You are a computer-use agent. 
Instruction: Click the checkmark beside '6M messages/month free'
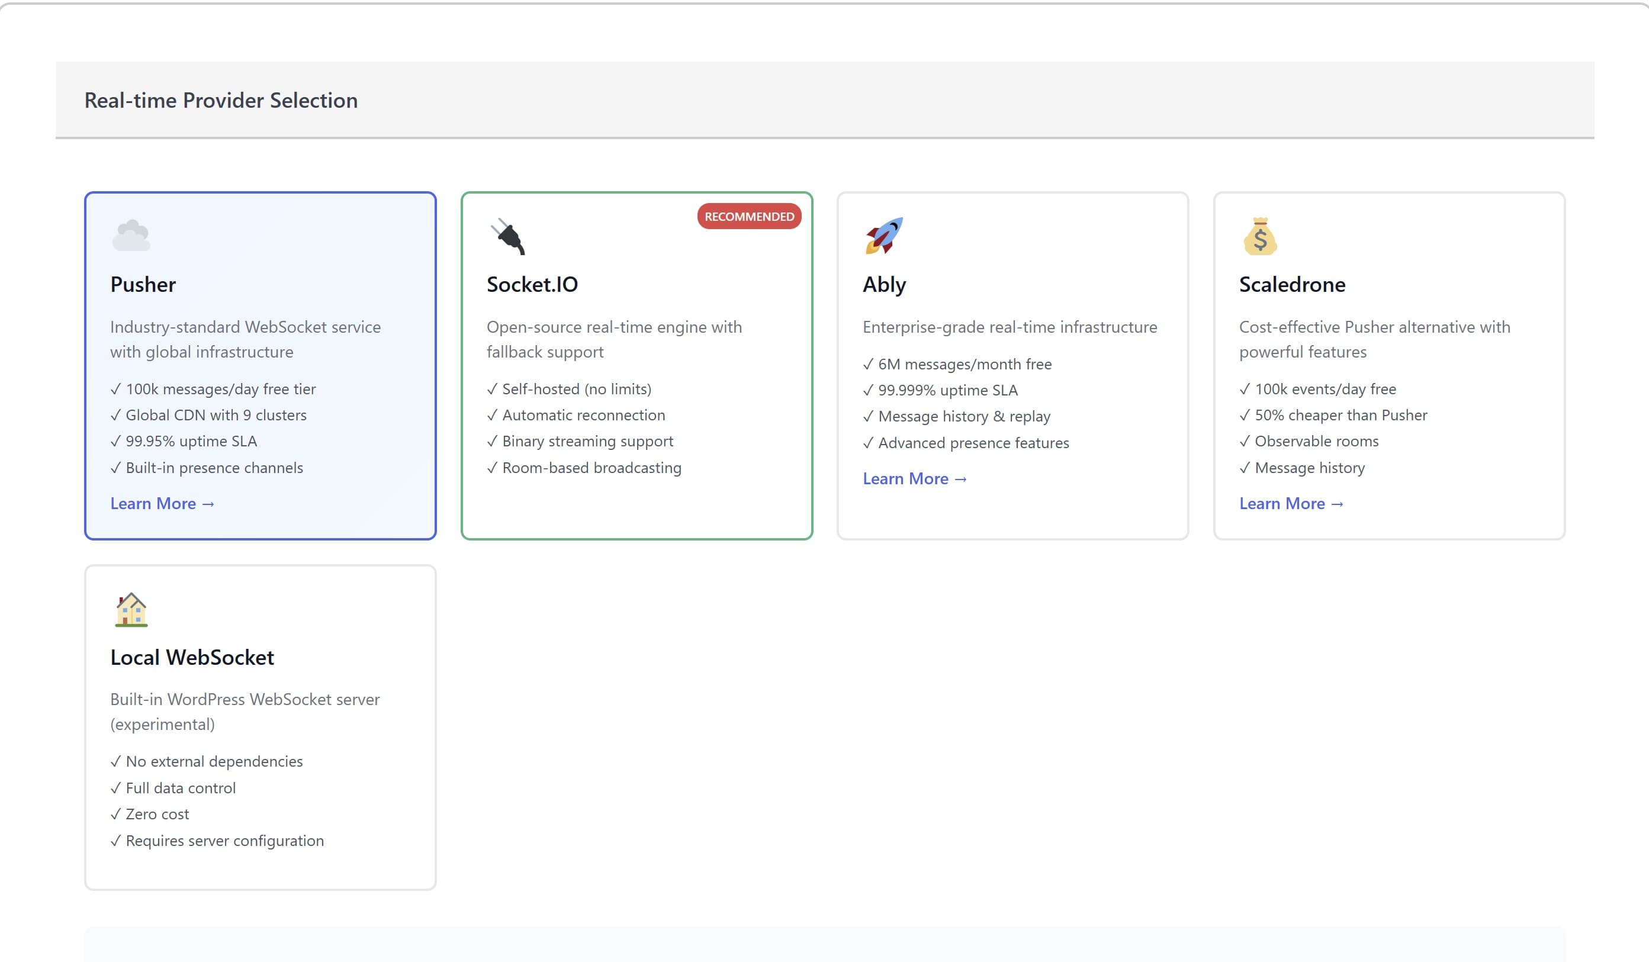click(869, 364)
